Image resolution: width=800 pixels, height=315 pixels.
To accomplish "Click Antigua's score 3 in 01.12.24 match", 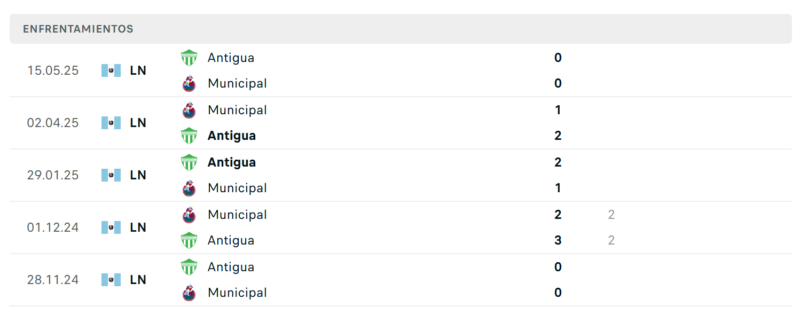I will (558, 240).
